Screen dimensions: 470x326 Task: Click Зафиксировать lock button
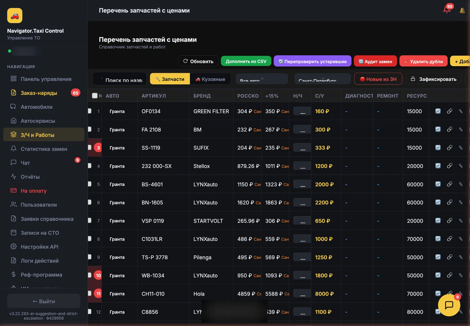coord(434,79)
